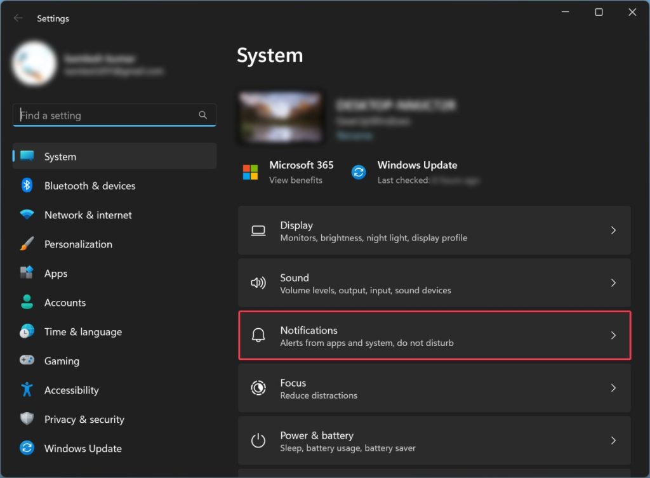Open Focus using its right chevron

pos(613,387)
